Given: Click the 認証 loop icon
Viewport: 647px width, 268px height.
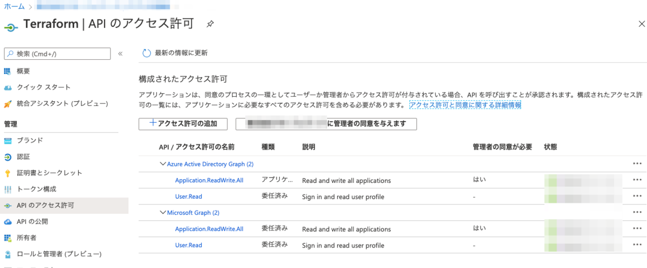Looking at the screenshot, I should 8,157.
